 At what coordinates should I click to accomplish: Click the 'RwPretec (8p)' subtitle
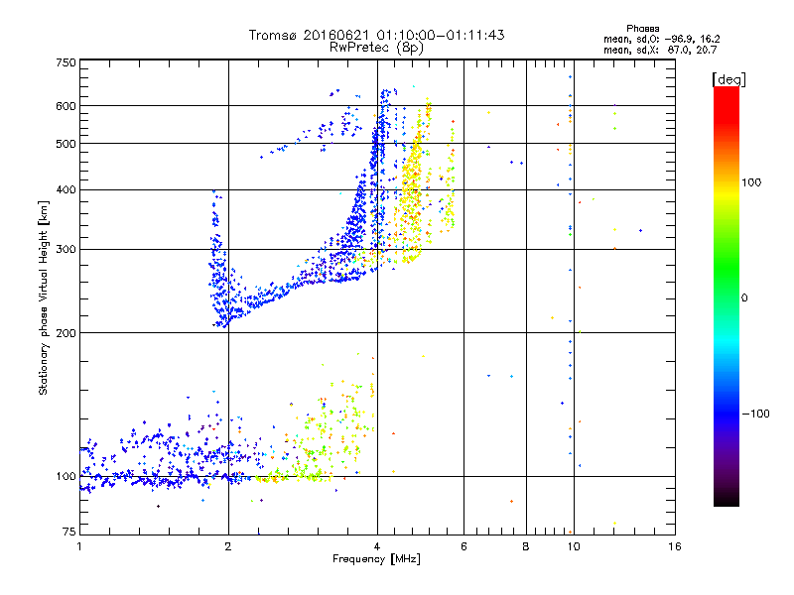(376, 48)
